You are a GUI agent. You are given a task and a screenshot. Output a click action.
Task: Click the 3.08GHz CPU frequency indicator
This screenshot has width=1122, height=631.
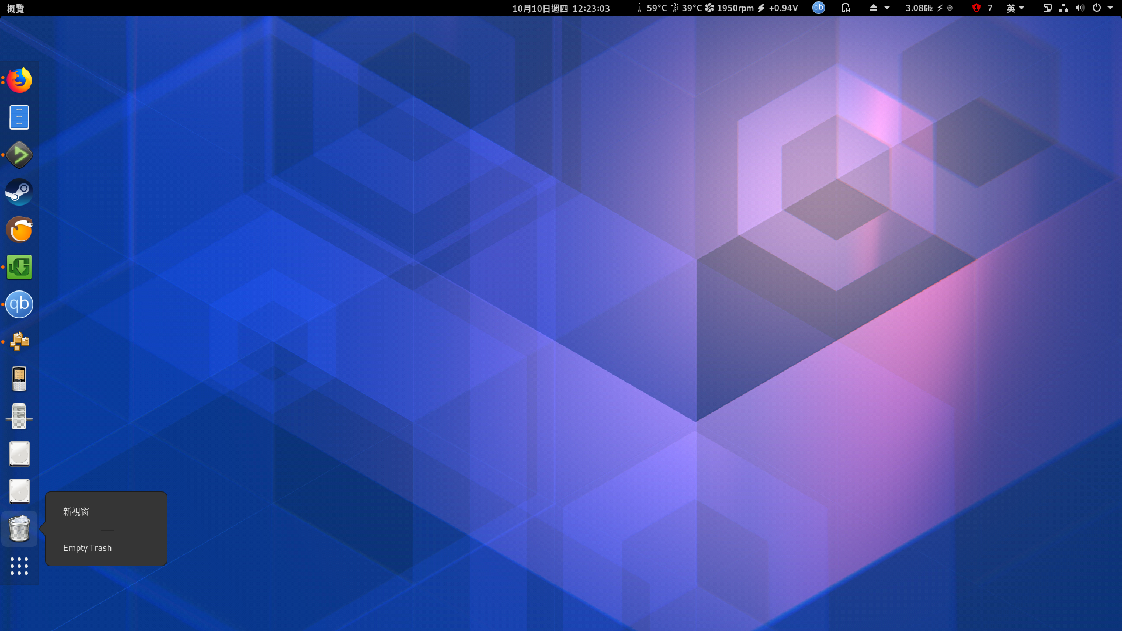[x=929, y=8]
